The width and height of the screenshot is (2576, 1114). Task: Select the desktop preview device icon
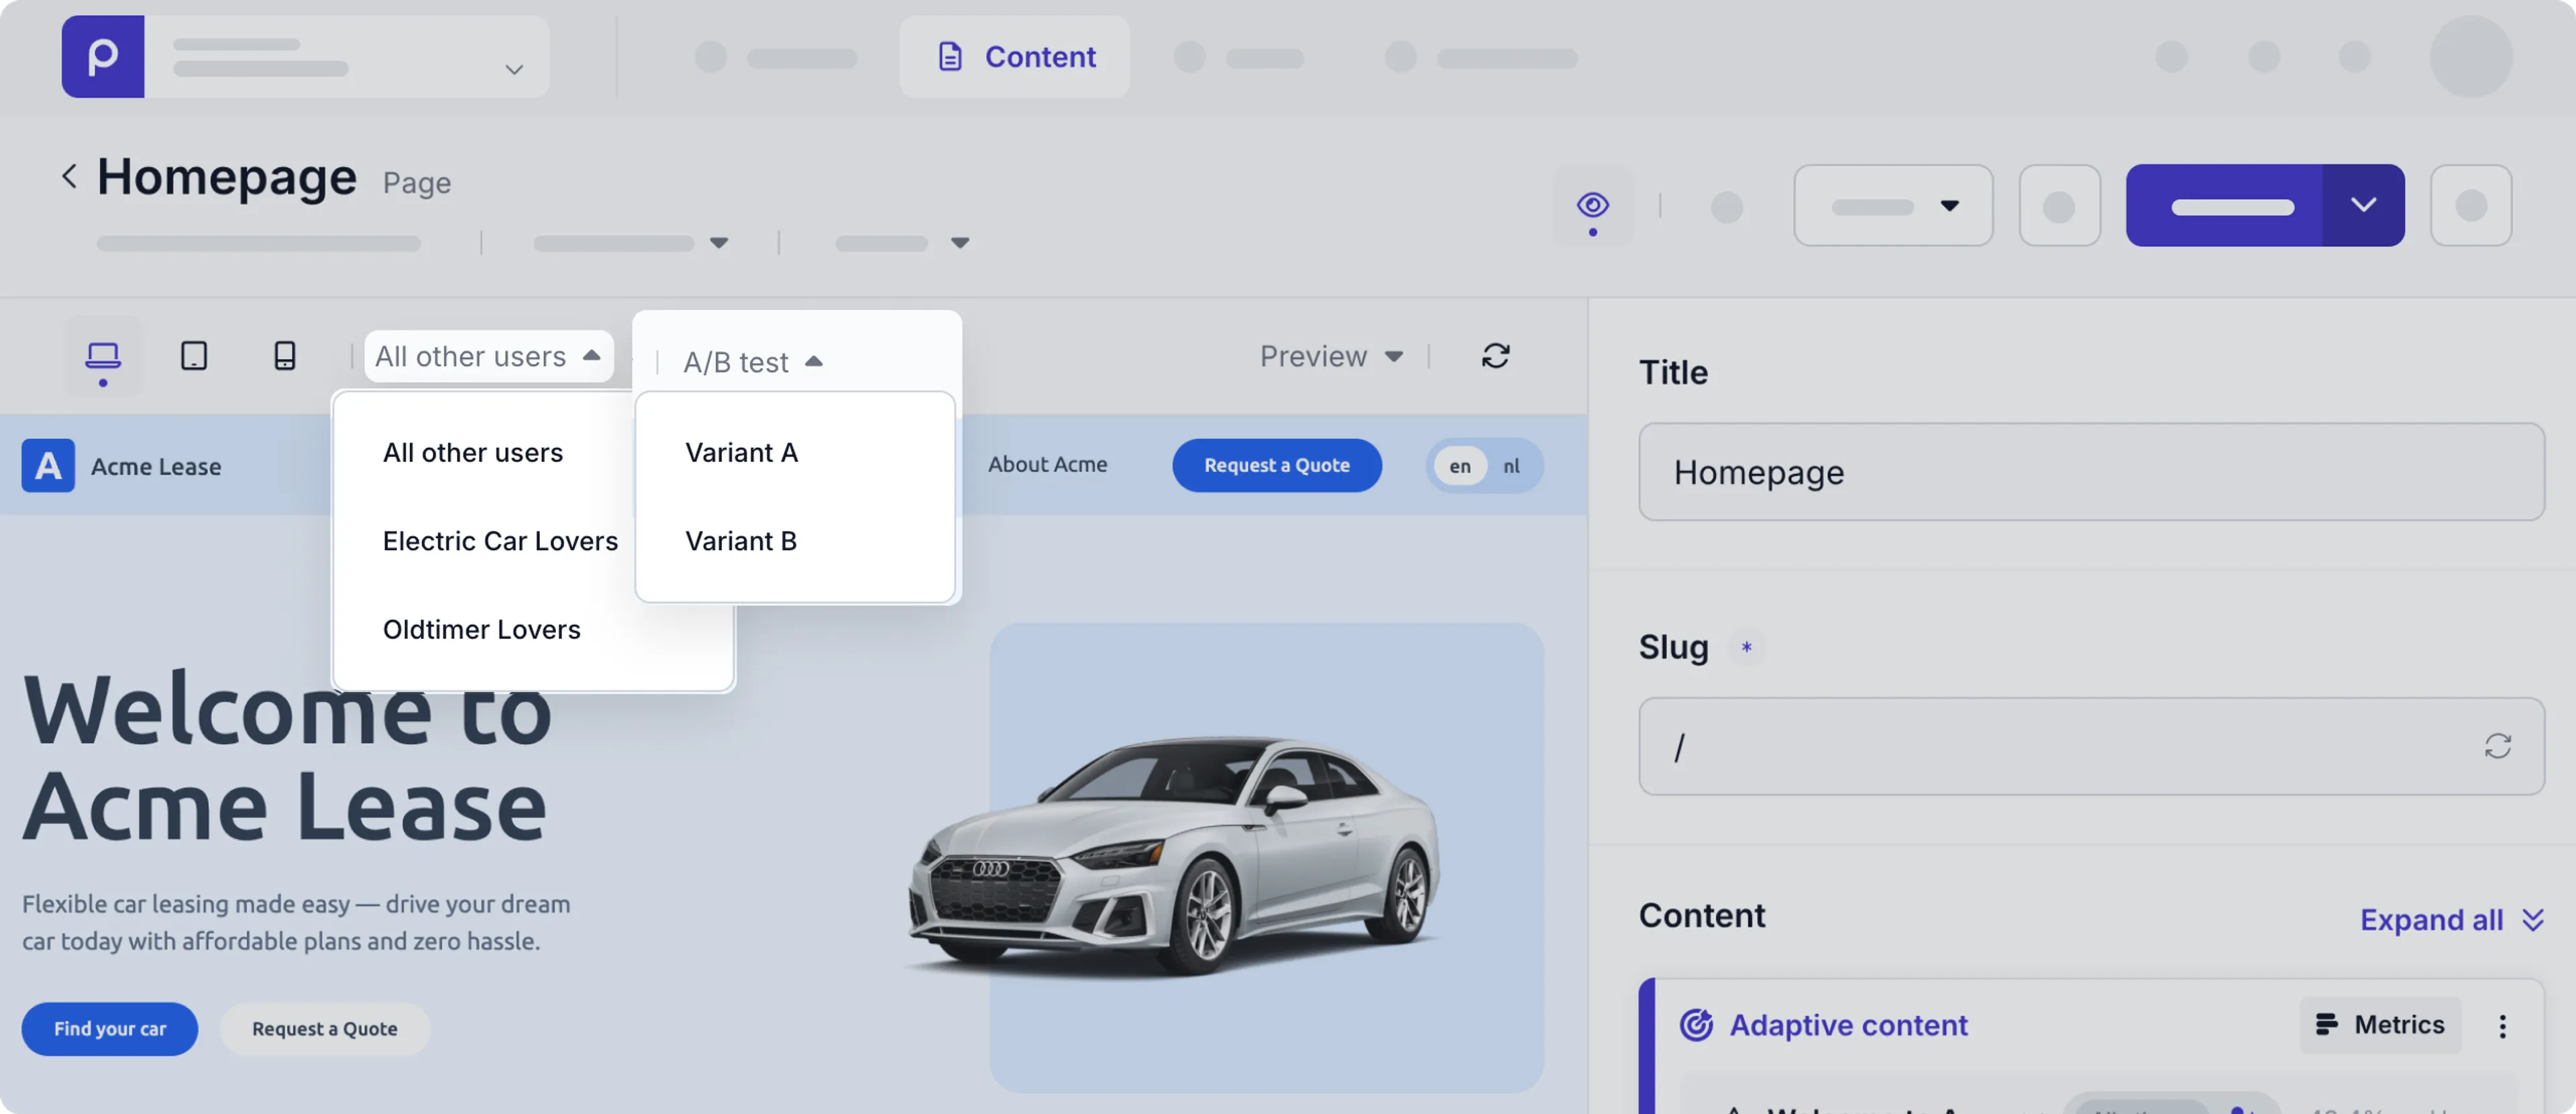click(x=103, y=356)
